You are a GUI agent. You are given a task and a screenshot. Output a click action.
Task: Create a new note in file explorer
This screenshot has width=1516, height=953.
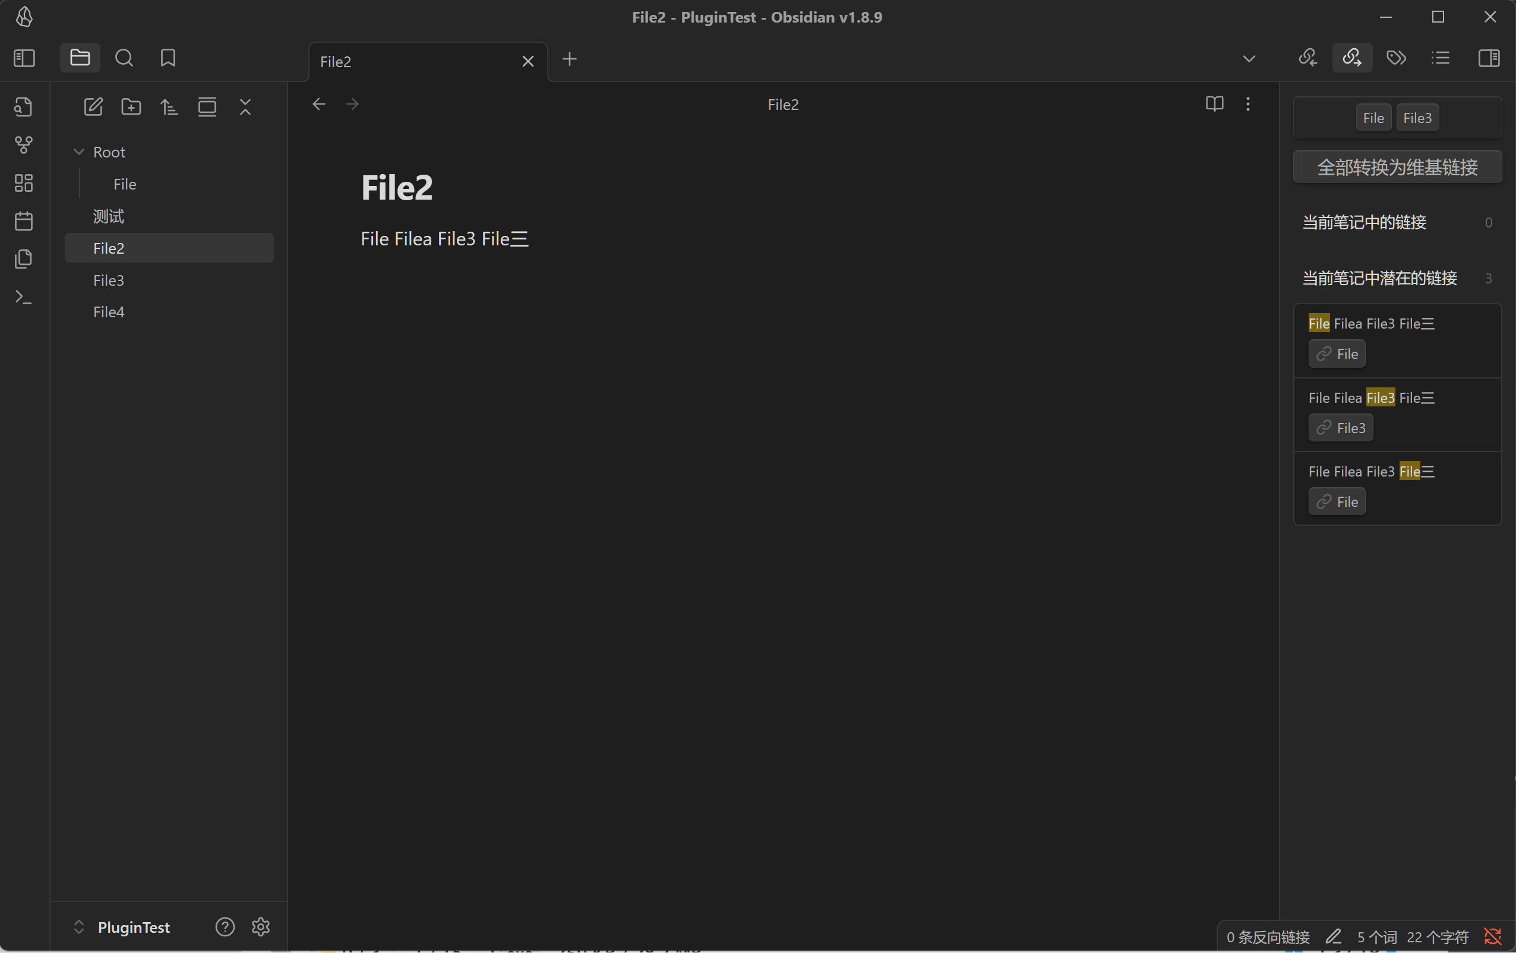point(93,106)
